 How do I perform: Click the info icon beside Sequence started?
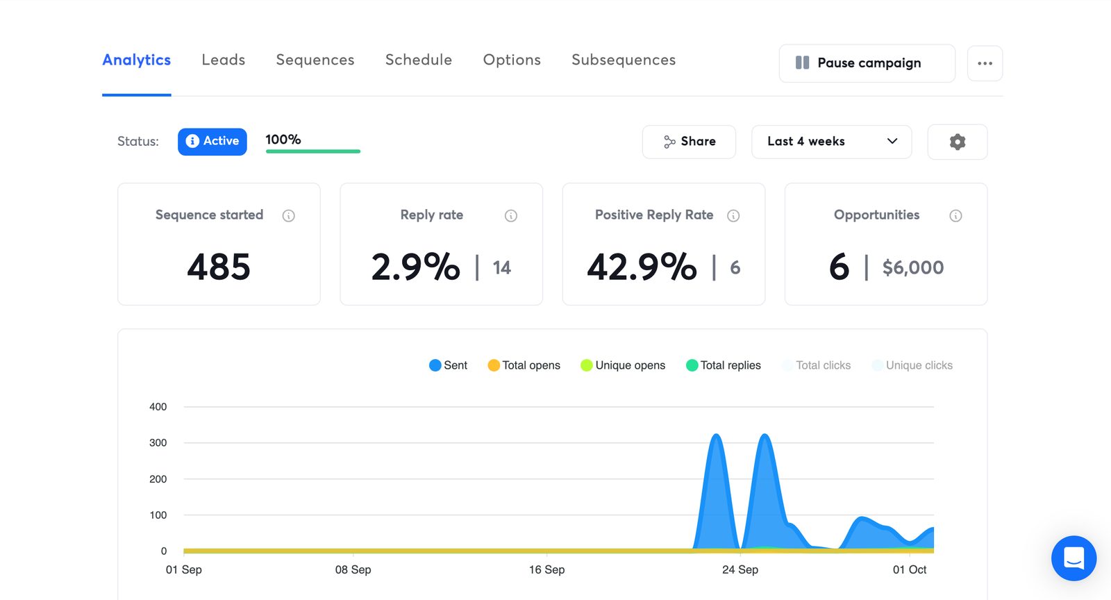pos(289,216)
